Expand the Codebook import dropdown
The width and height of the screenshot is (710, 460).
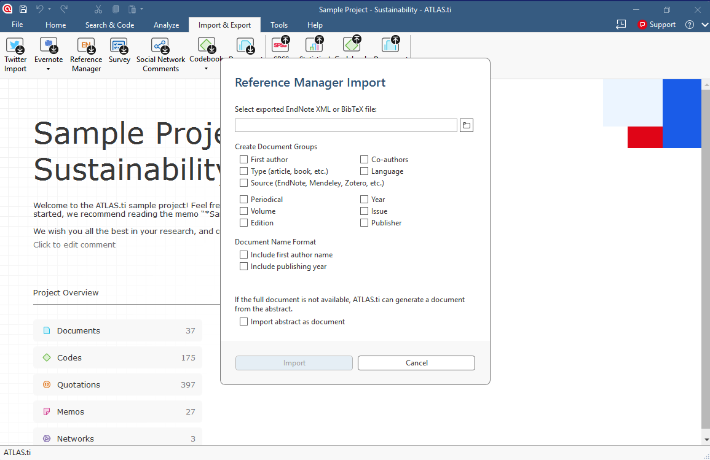coord(206,69)
